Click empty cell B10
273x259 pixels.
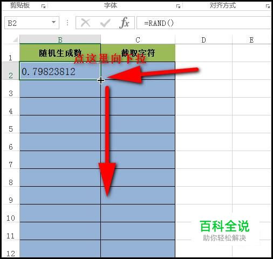60,213
